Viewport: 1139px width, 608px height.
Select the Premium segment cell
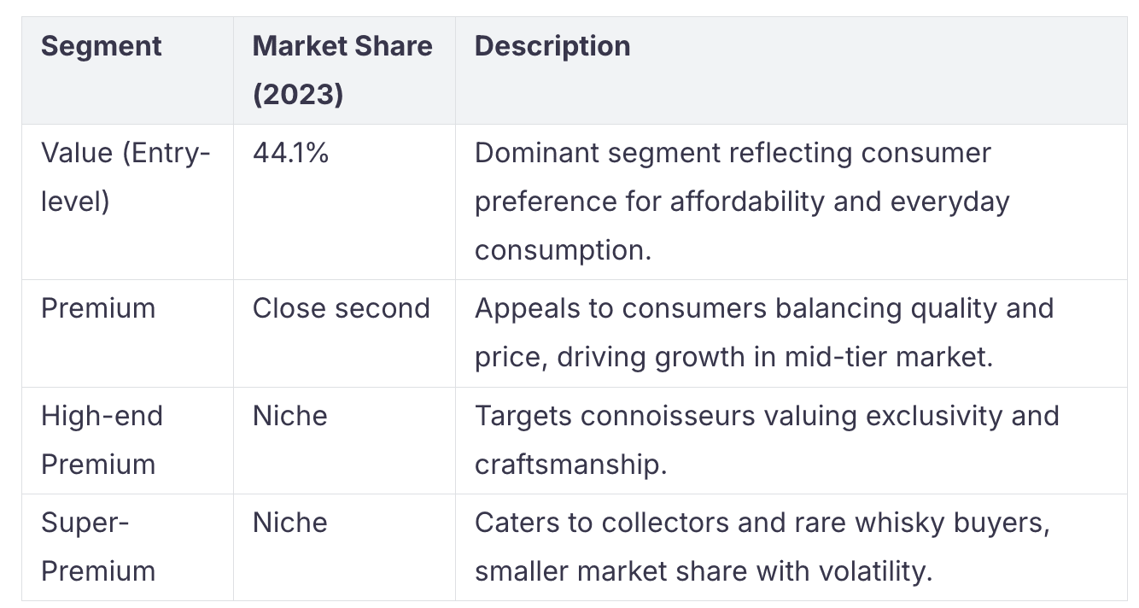tap(127, 333)
